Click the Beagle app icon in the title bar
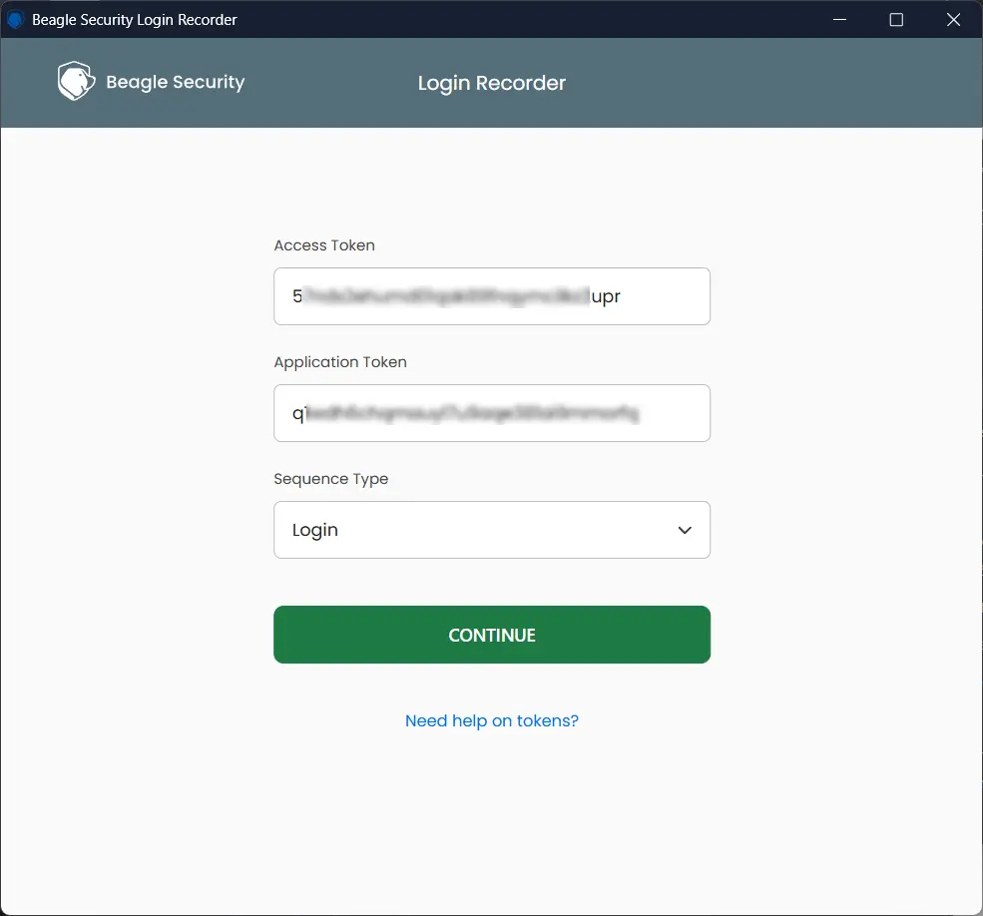983x916 pixels. 14,19
